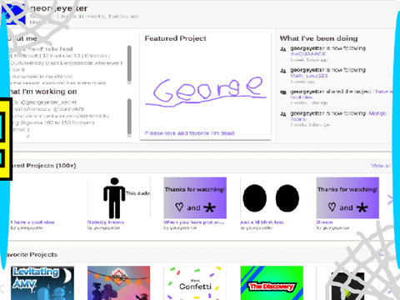Open the 'Dream' project title link
Image resolution: width=400 pixels, height=300 pixels.
[x=324, y=222]
